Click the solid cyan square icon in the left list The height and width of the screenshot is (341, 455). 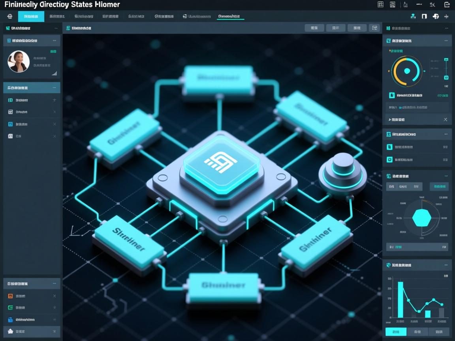(10, 124)
